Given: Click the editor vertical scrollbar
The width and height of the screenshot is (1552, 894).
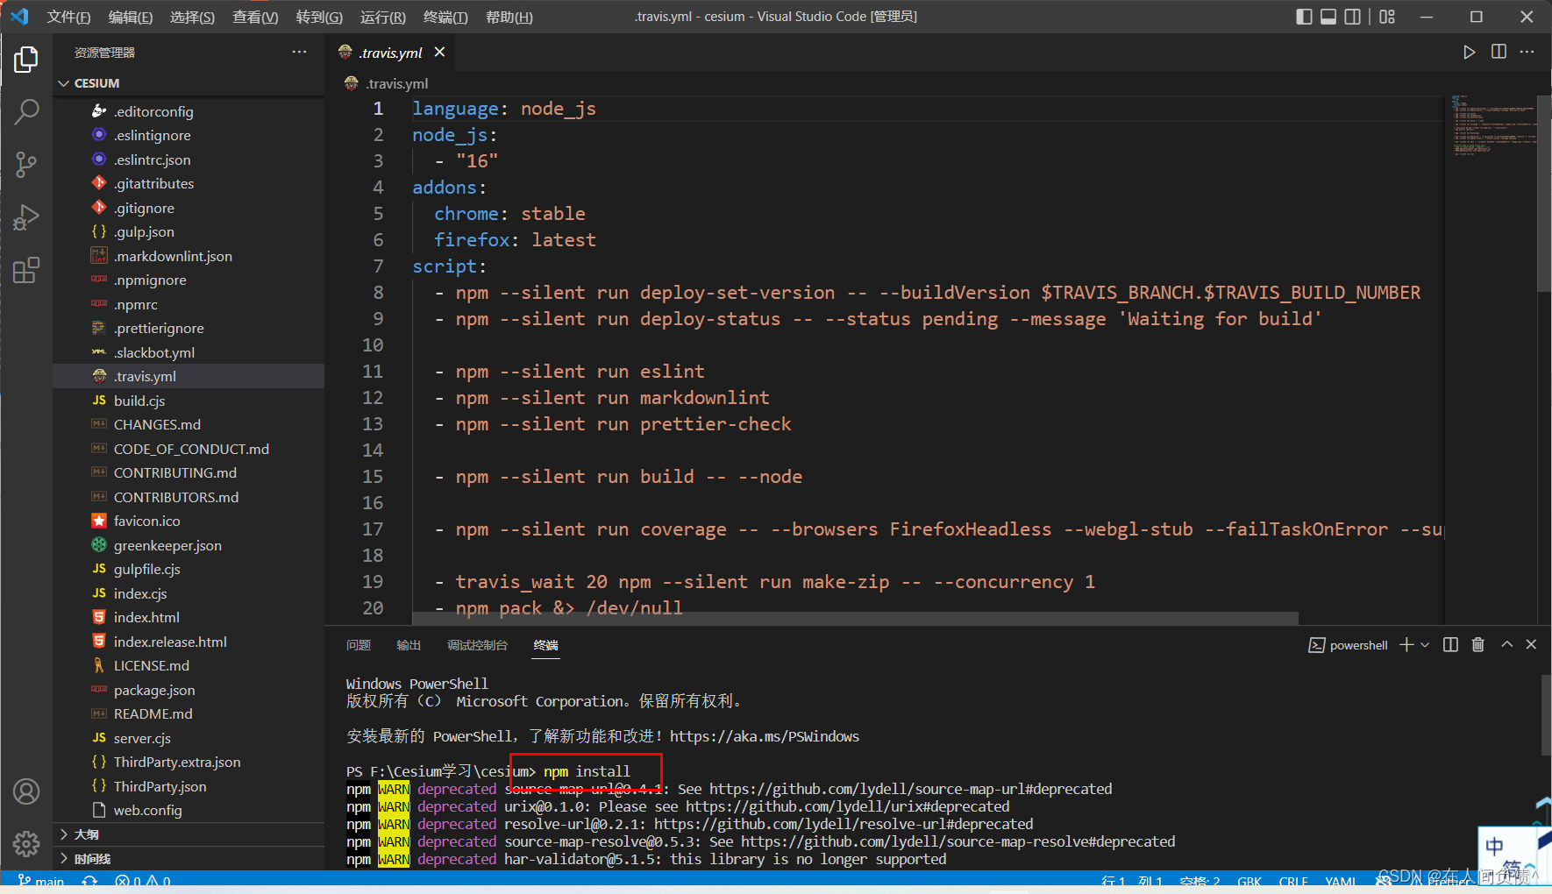Looking at the screenshot, I should (1544, 193).
